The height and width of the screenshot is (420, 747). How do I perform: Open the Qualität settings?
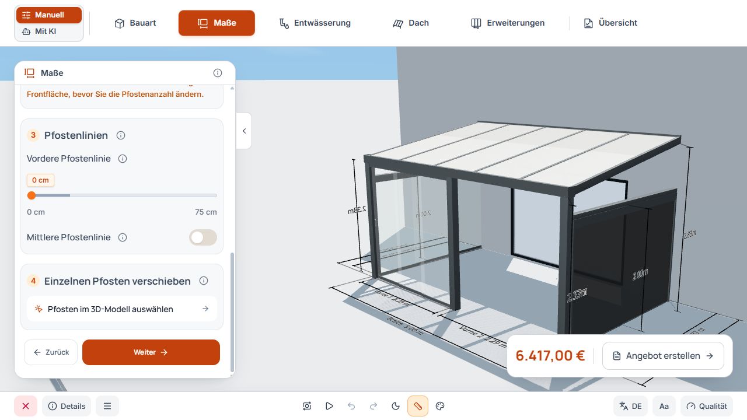707,406
